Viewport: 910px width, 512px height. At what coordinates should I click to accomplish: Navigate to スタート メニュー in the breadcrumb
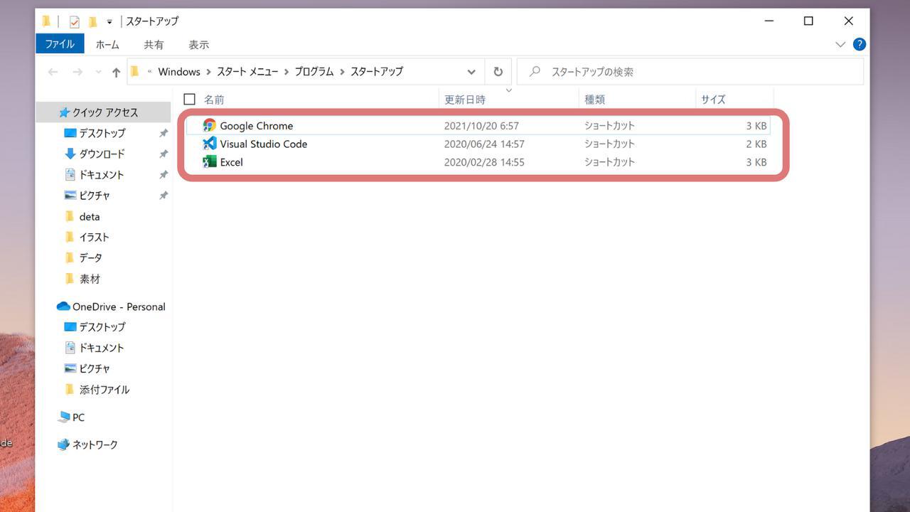coord(247,72)
